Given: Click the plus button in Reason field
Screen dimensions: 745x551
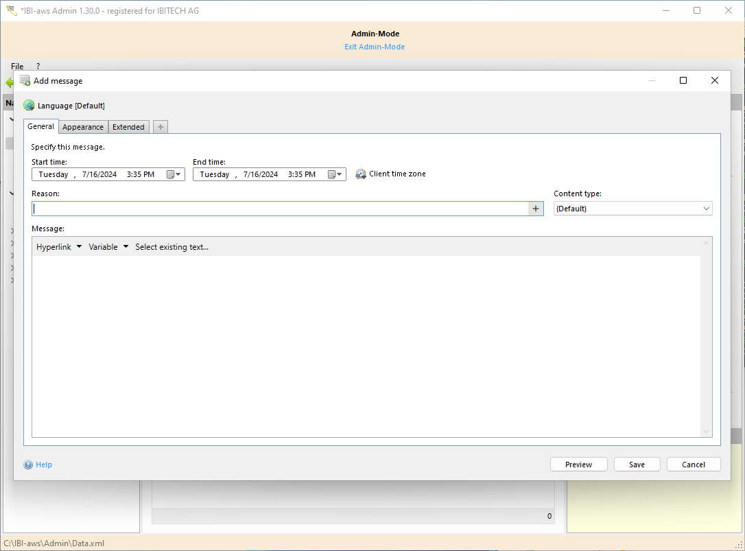Looking at the screenshot, I should pos(536,209).
